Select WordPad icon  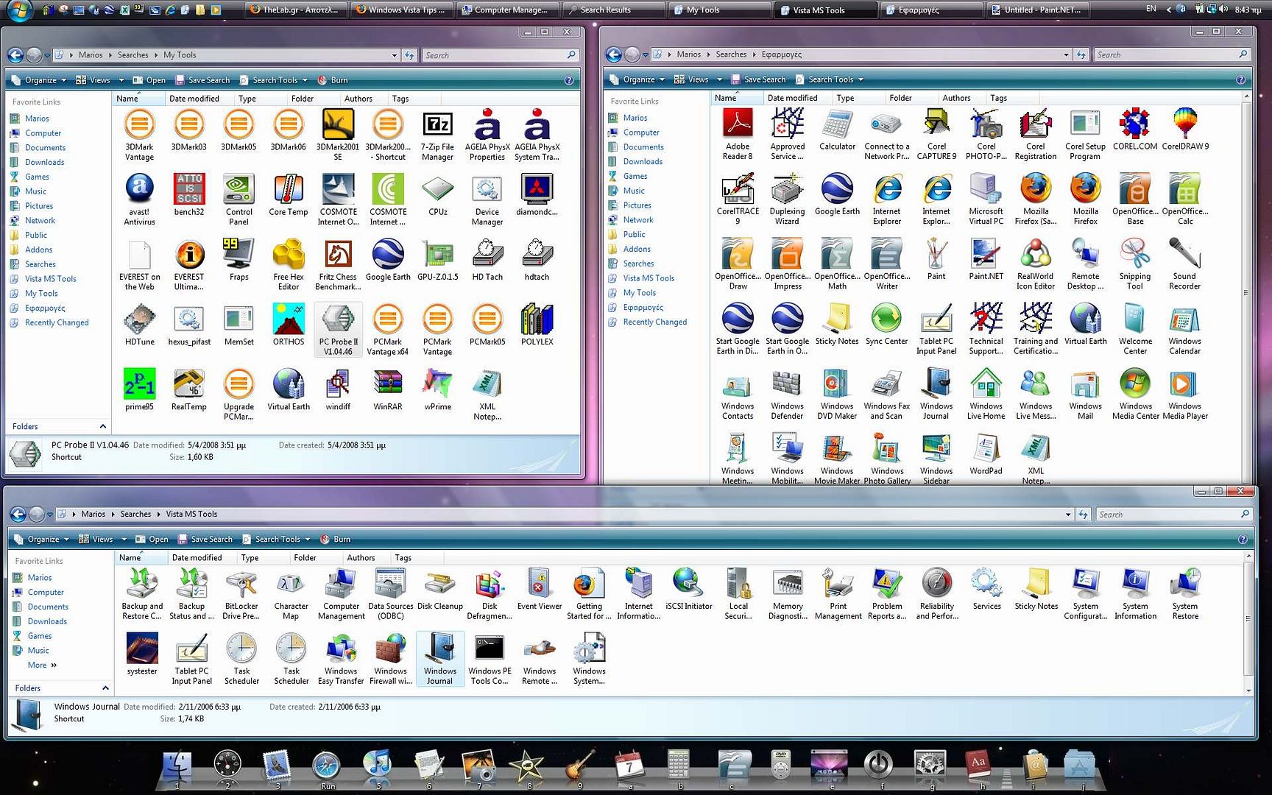point(986,454)
